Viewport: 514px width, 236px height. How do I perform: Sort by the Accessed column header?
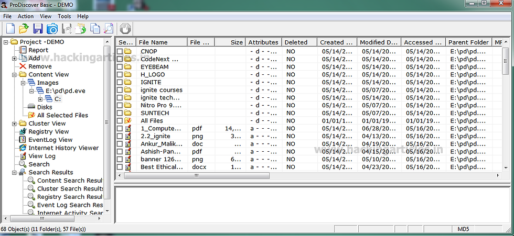point(424,42)
